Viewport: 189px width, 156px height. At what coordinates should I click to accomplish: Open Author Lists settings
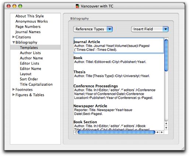(30, 53)
